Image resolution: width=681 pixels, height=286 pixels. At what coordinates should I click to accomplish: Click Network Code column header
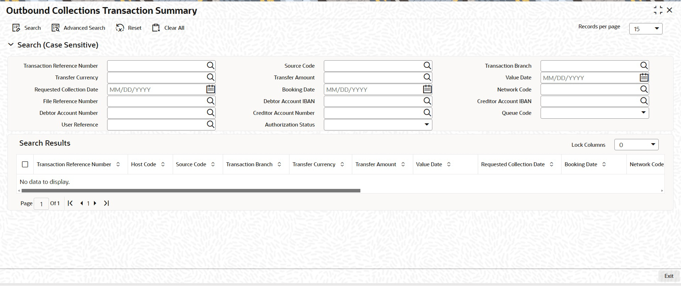pos(646,164)
